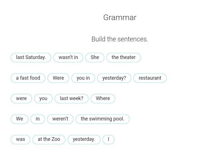Screen dimensions: 206x154
Task: Click the 'wasn't in' word chip
Action: (x=68, y=58)
